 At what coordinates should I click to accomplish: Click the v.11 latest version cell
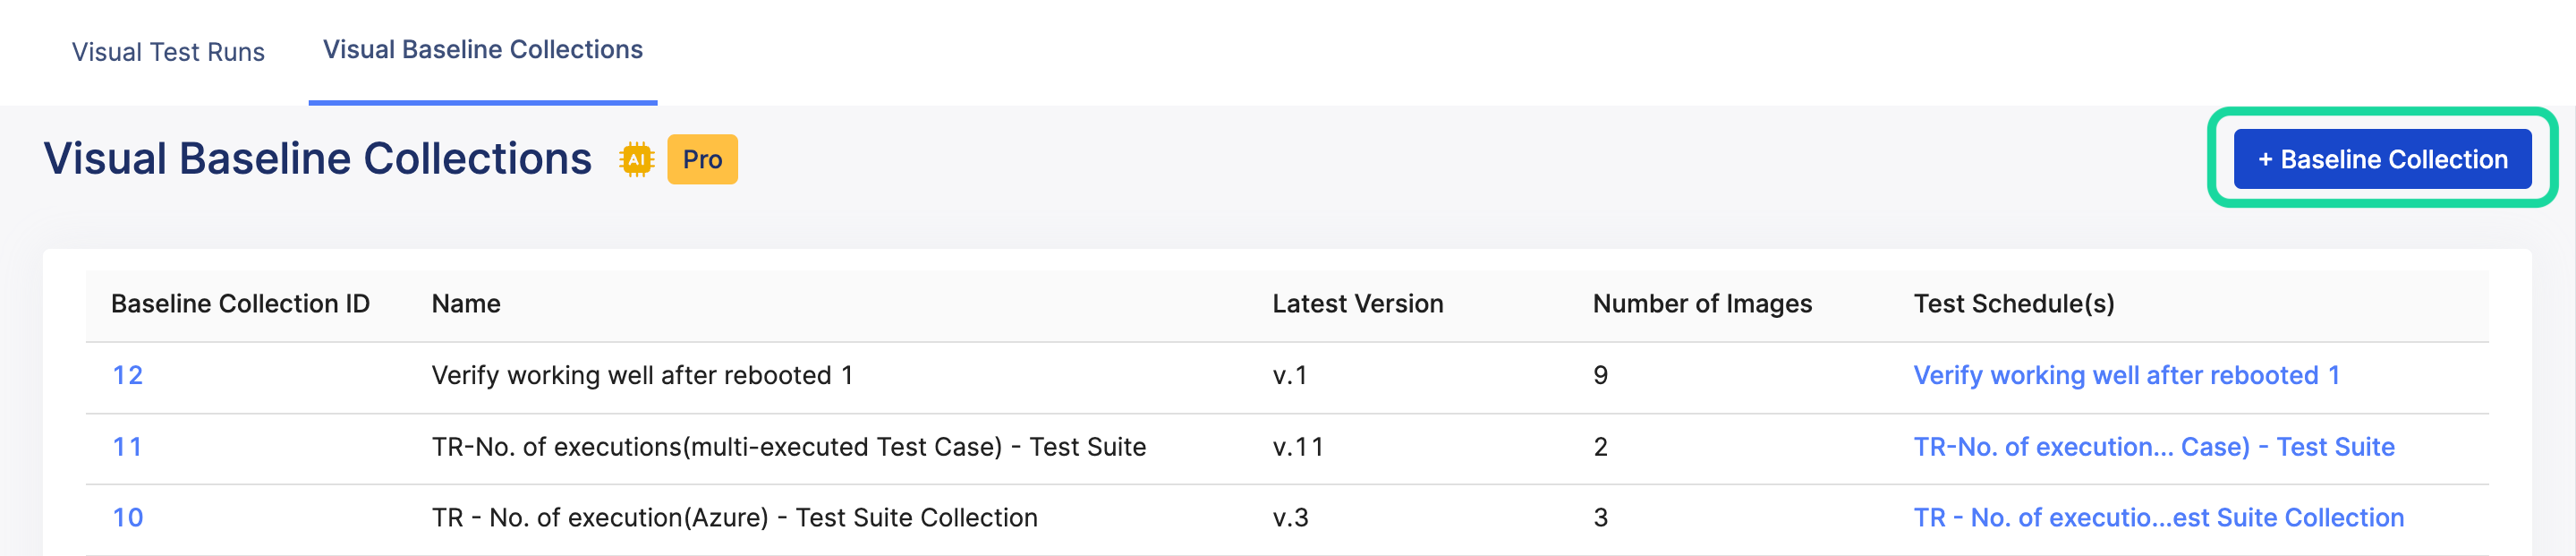pyautogui.click(x=1298, y=447)
